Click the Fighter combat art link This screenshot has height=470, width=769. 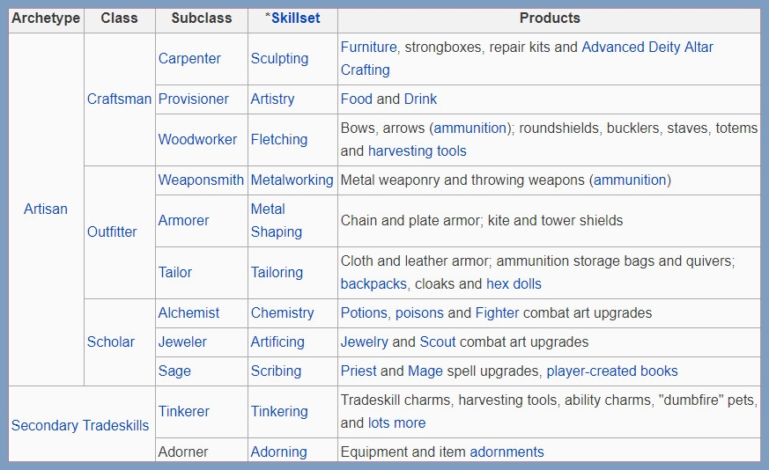pyautogui.click(x=497, y=312)
